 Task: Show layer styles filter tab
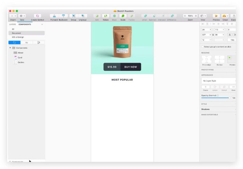coord(39,42)
